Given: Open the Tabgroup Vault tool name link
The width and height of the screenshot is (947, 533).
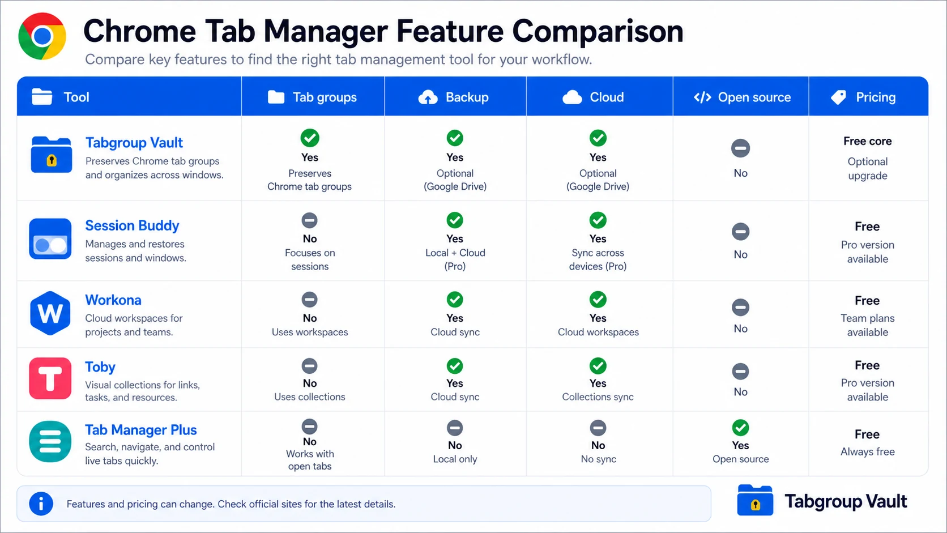Looking at the screenshot, I should tap(134, 143).
